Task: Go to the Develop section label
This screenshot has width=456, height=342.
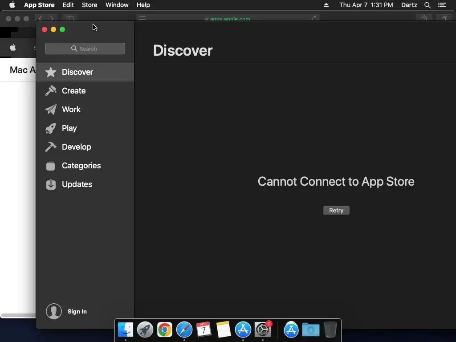Action: point(77,147)
